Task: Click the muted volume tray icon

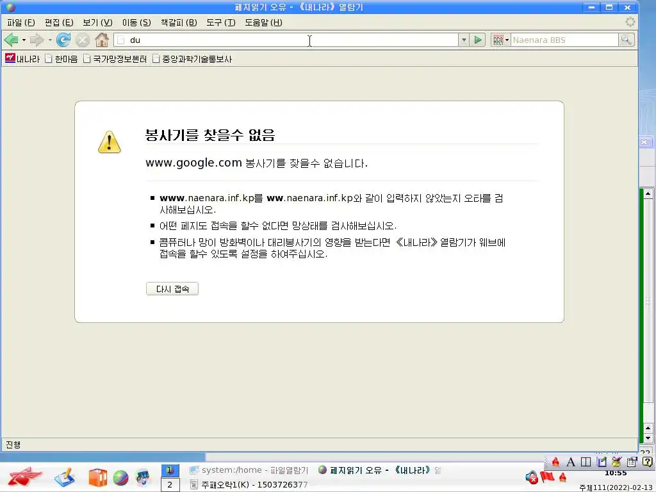Action: point(532,477)
